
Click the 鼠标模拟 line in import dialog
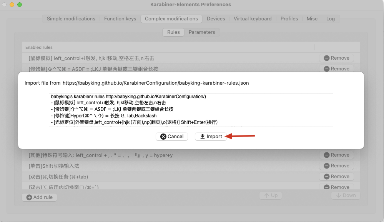[108, 103]
